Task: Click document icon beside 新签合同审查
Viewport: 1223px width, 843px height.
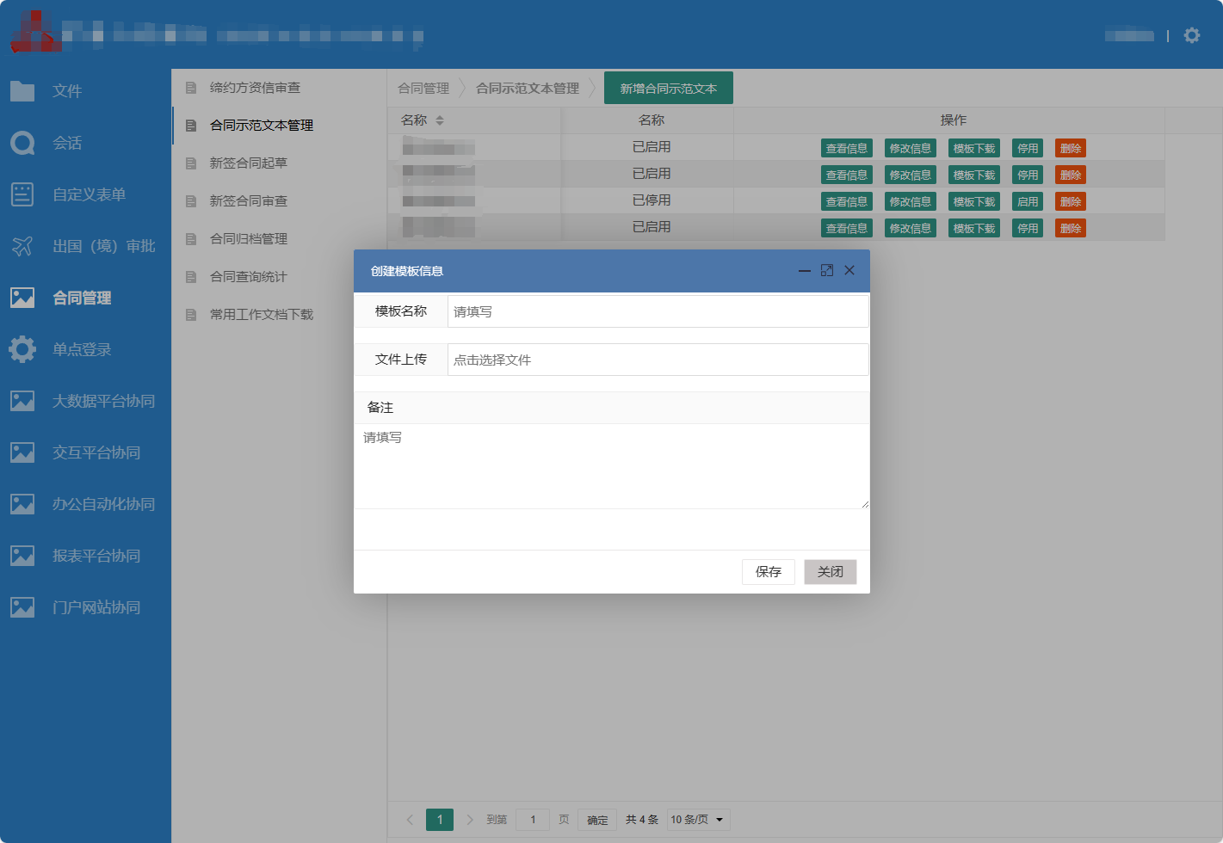Action: tap(191, 201)
